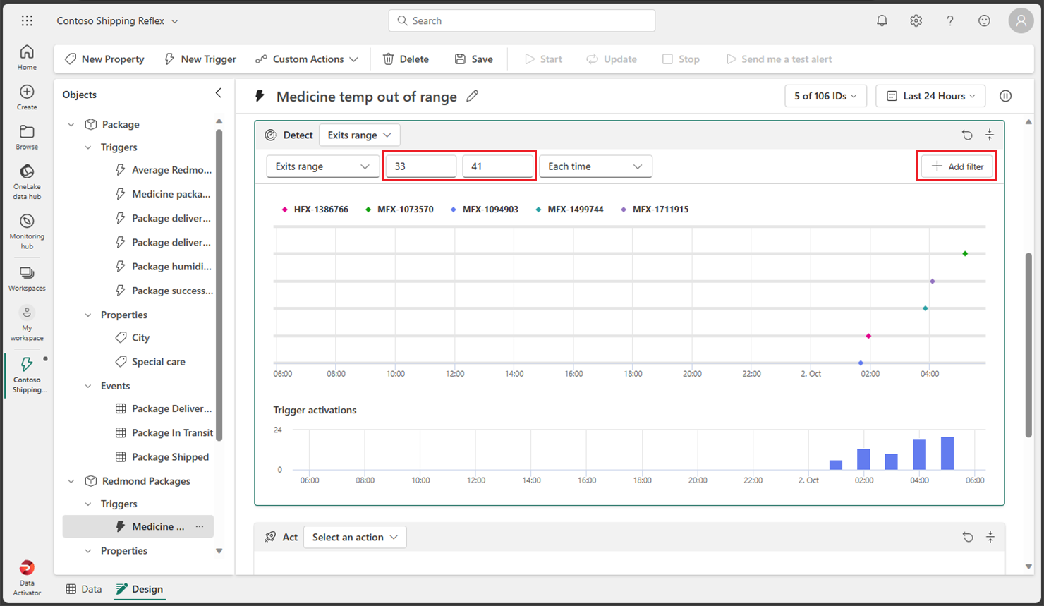The width and height of the screenshot is (1044, 606).
Task: Collapse Package Triggers node
Action: [88, 147]
